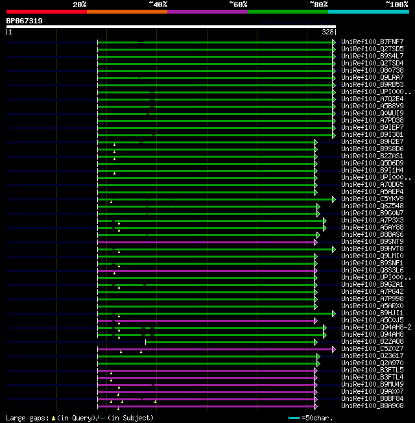Click the cyan ~100% legend color segment
This screenshot has height=423, width=415.
[x=368, y=12]
